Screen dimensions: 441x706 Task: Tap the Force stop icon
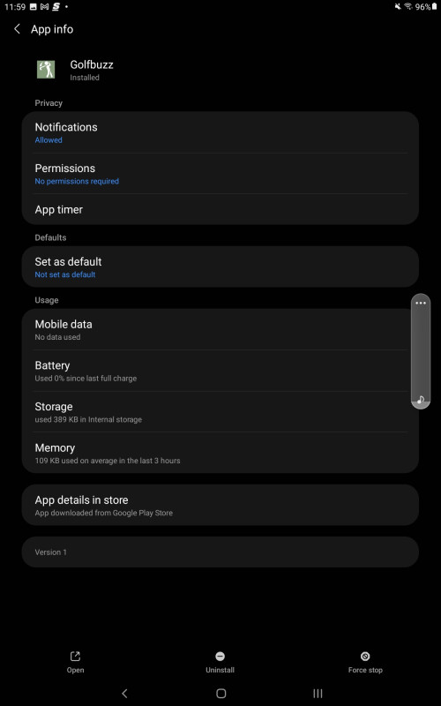365,657
